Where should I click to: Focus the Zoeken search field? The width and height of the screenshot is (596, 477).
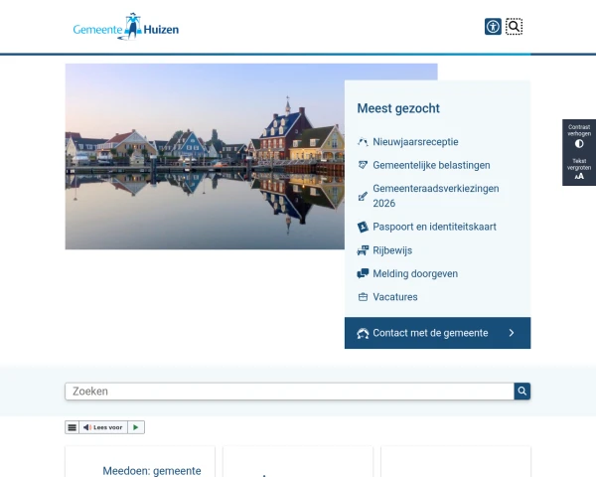pos(290,392)
